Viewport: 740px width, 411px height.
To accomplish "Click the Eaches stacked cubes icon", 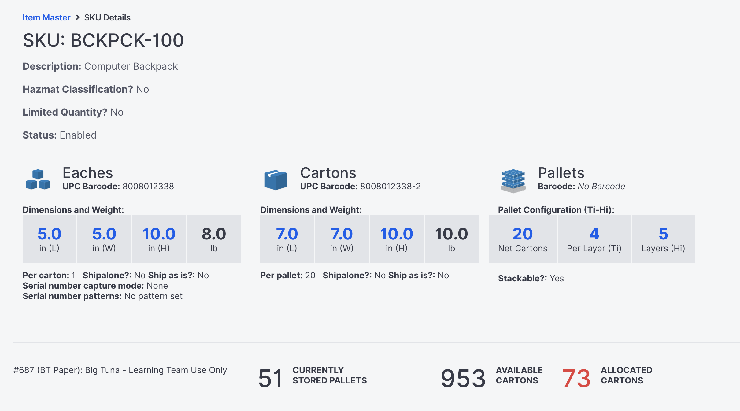I will coord(38,180).
